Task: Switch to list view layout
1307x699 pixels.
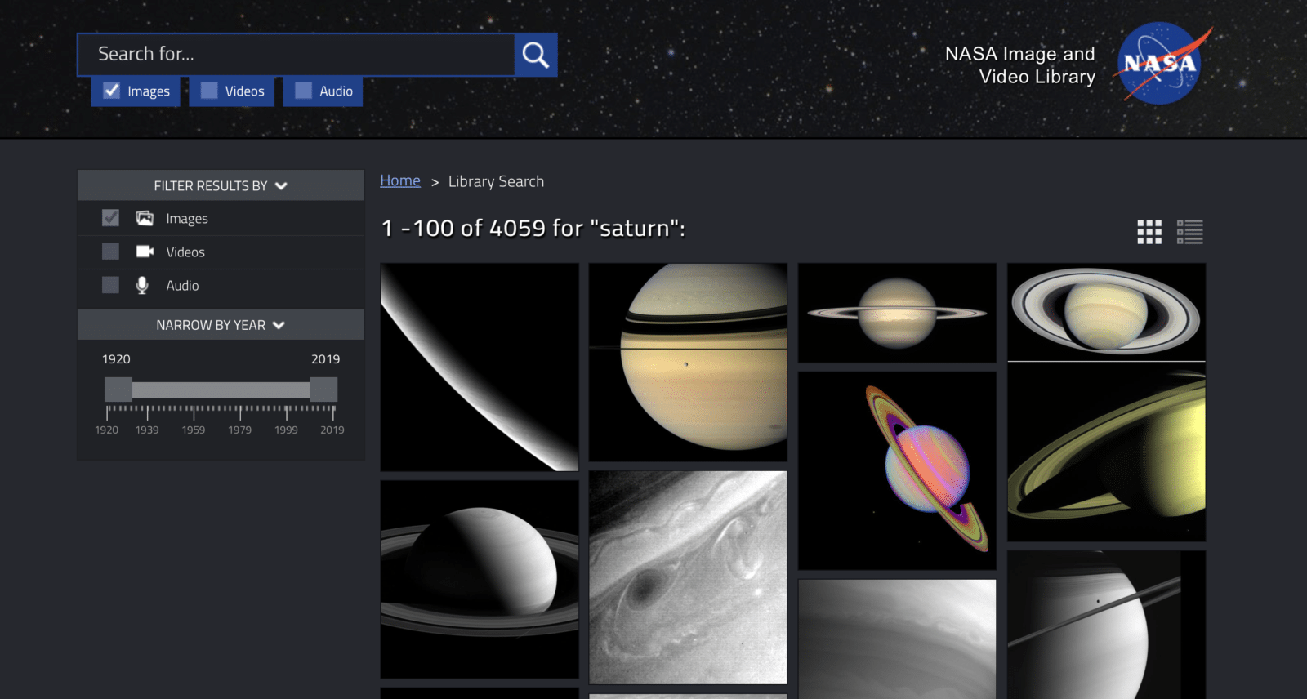Action: coord(1189,232)
